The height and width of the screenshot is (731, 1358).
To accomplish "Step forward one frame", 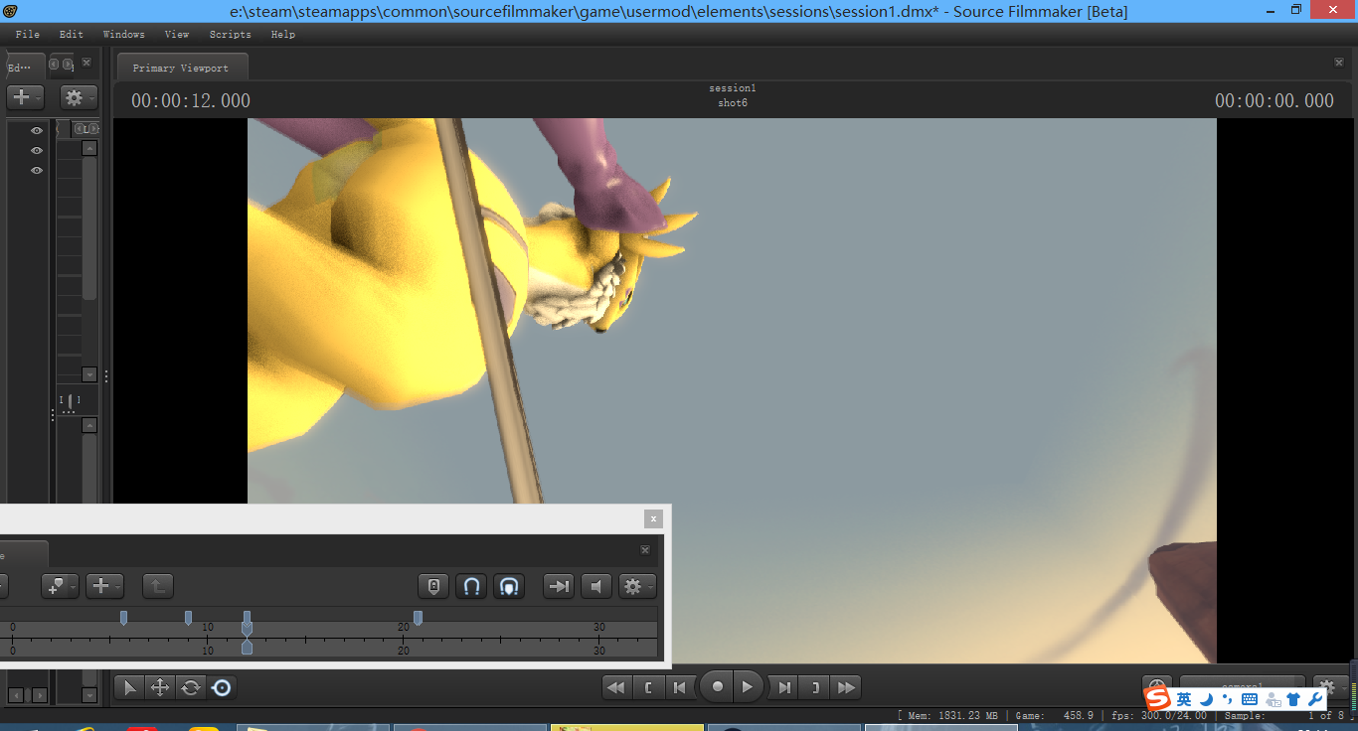I will (x=784, y=687).
